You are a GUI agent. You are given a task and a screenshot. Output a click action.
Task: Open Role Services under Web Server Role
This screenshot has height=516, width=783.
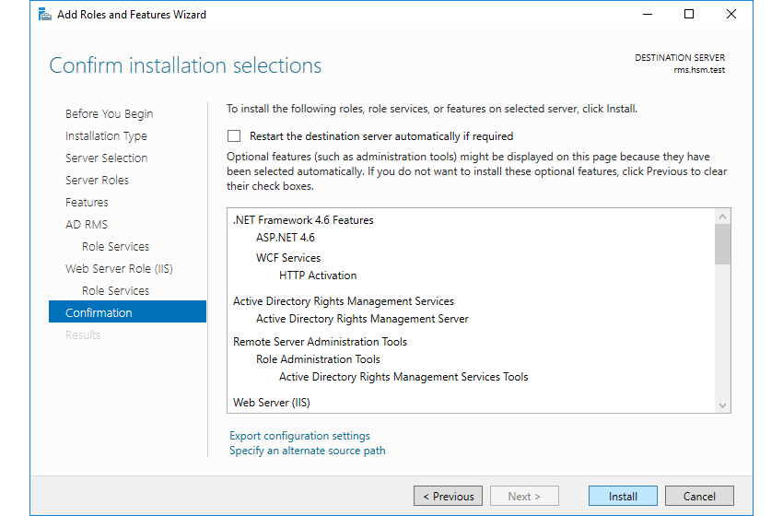115,291
